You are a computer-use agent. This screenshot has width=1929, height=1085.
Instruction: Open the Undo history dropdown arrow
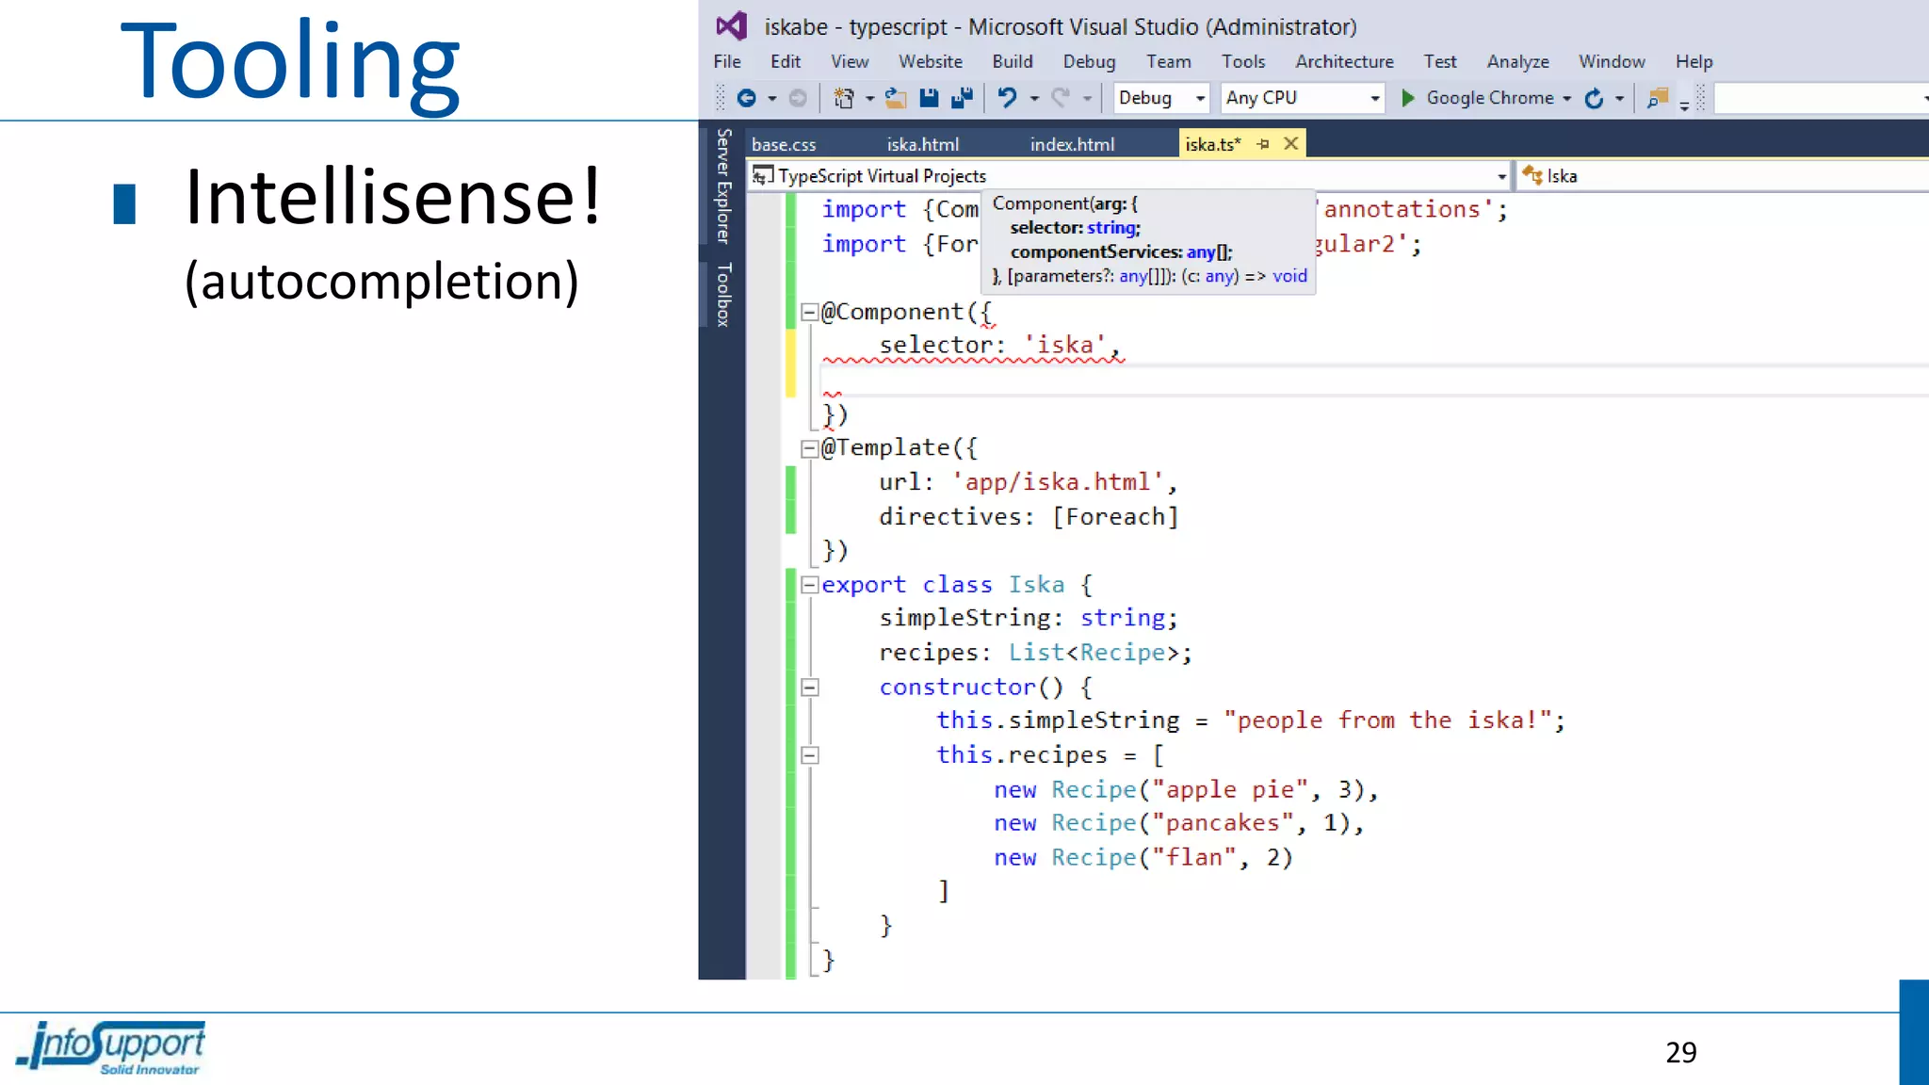(x=1033, y=99)
